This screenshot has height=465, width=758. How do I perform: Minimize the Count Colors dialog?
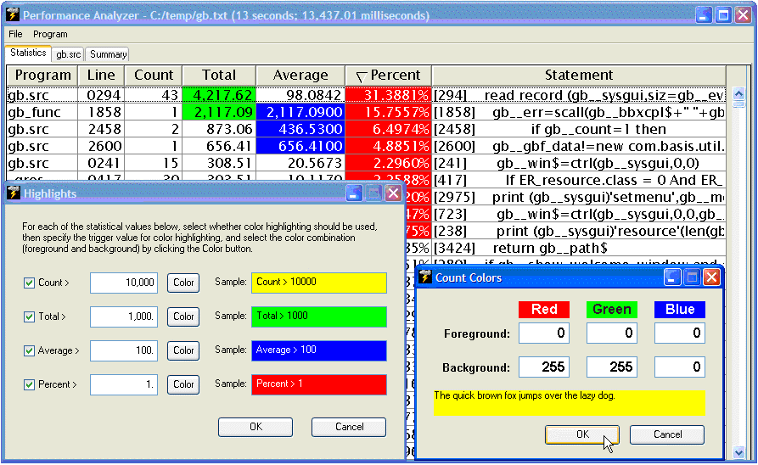point(672,277)
